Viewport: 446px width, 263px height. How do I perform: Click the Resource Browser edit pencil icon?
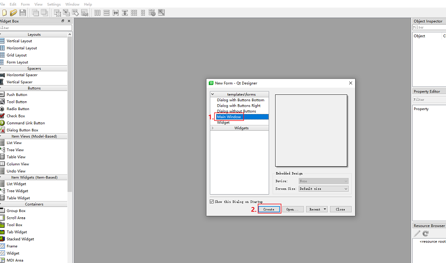point(417,234)
